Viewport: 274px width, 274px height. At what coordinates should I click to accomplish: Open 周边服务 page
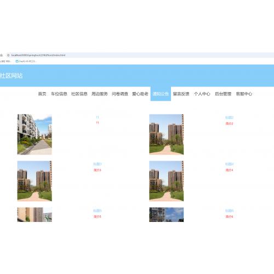point(100,94)
